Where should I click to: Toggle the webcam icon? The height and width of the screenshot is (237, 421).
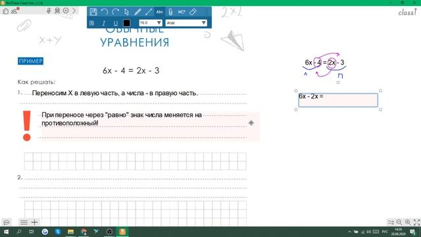pos(57,11)
